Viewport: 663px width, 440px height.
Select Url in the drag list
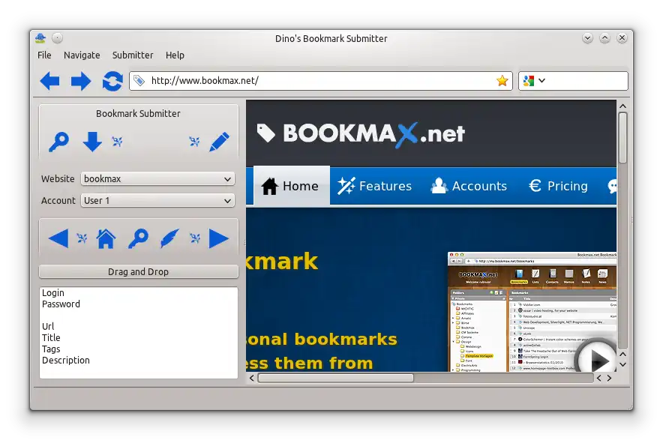(48, 326)
